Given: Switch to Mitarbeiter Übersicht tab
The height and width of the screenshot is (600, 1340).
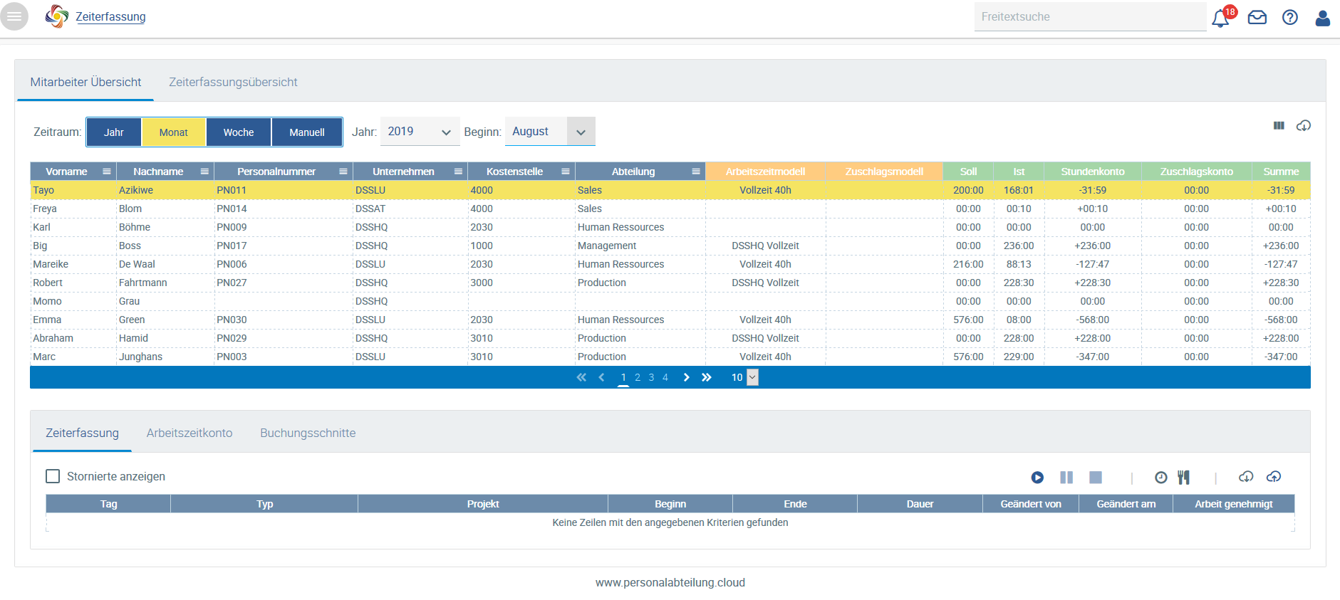Looking at the screenshot, I should click(85, 82).
